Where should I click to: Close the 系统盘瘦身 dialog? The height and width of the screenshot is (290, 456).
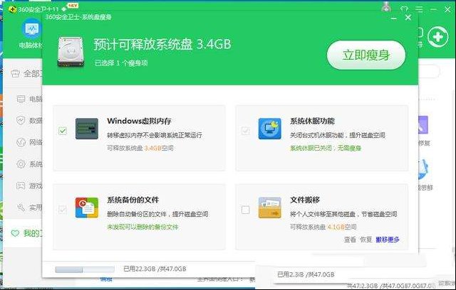click(408, 17)
